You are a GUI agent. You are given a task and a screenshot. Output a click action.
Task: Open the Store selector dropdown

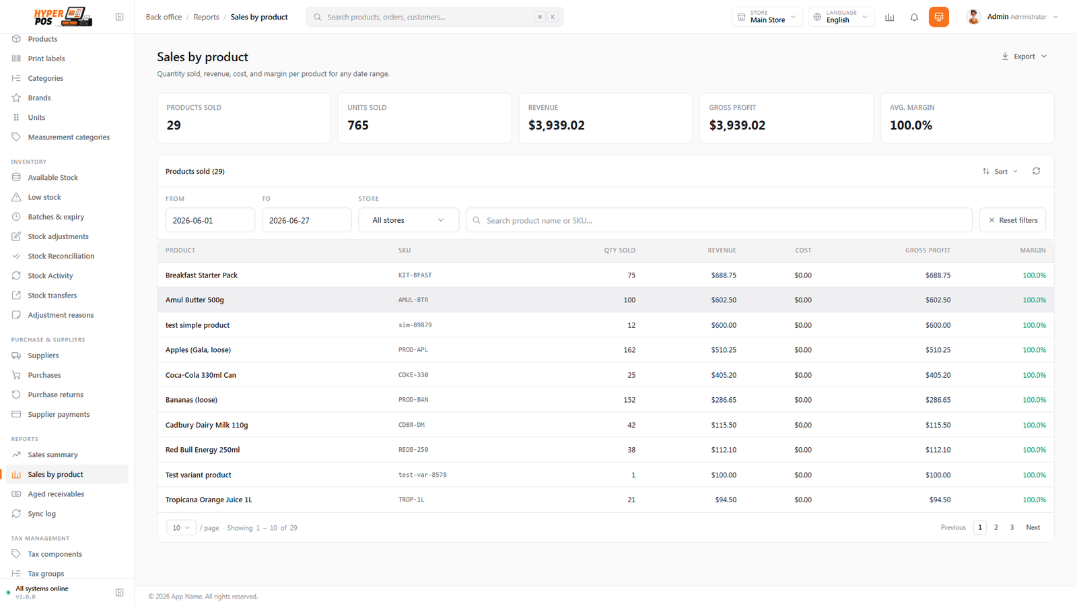tap(767, 17)
